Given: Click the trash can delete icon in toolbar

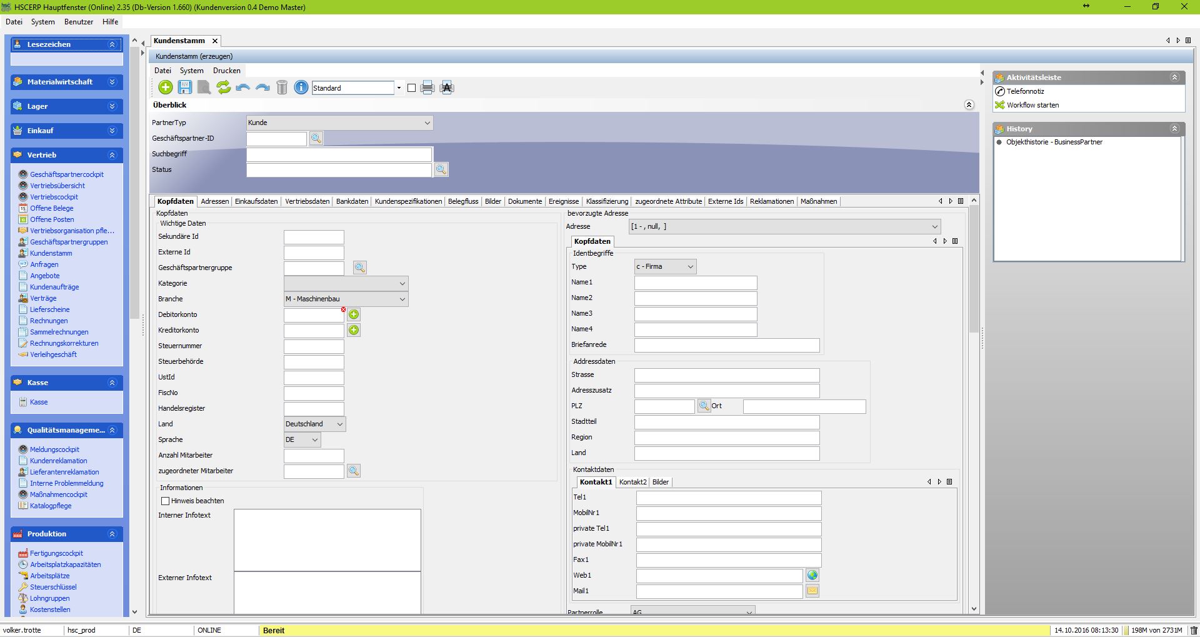Looking at the screenshot, I should [x=282, y=88].
